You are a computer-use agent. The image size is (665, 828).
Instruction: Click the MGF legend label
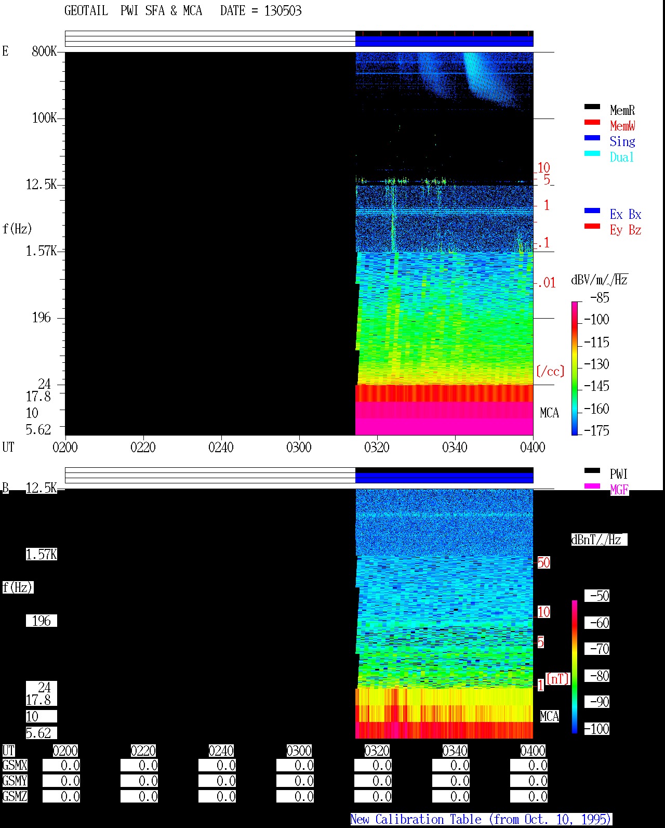[x=619, y=490]
